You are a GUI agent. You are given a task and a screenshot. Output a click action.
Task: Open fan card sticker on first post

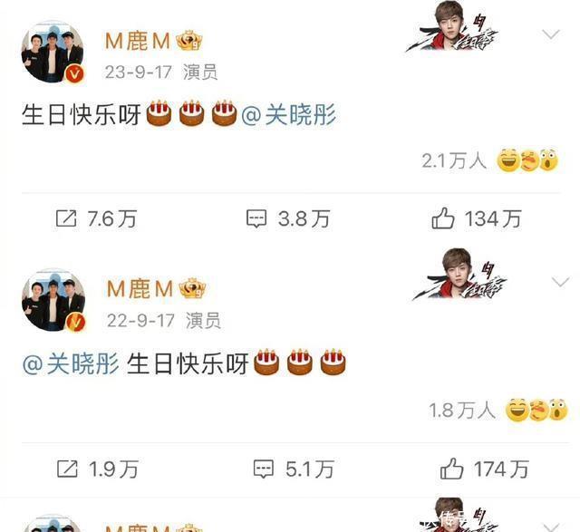(452, 26)
